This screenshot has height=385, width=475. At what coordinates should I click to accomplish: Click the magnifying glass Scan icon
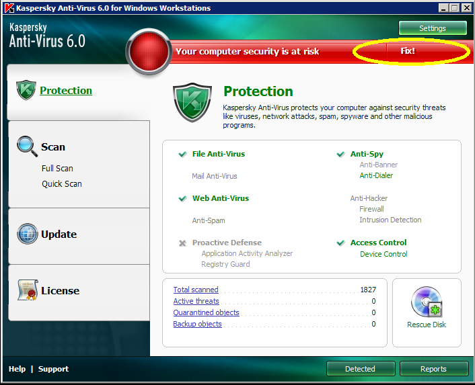[x=28, y=146]
